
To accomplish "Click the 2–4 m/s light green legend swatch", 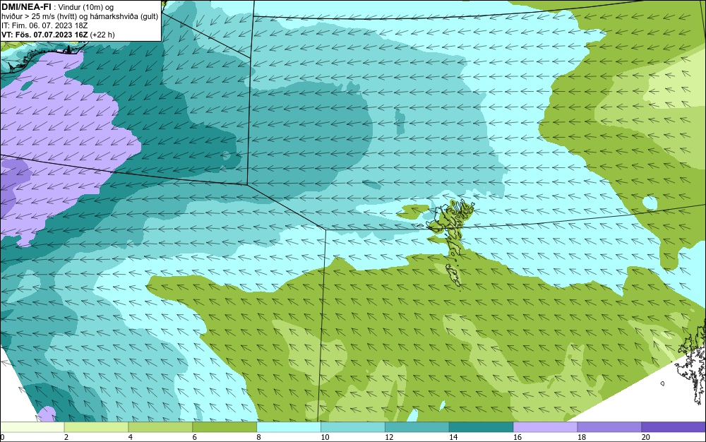I will click(96, 427).
